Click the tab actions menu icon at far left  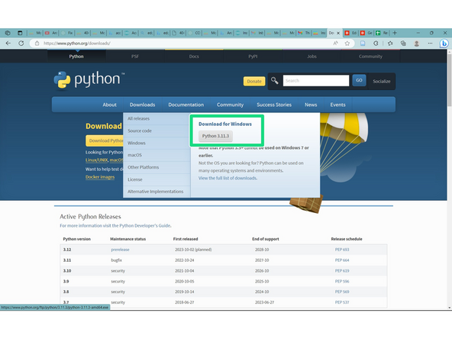20,33
